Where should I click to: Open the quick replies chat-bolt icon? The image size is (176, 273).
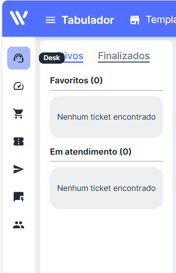19,197
